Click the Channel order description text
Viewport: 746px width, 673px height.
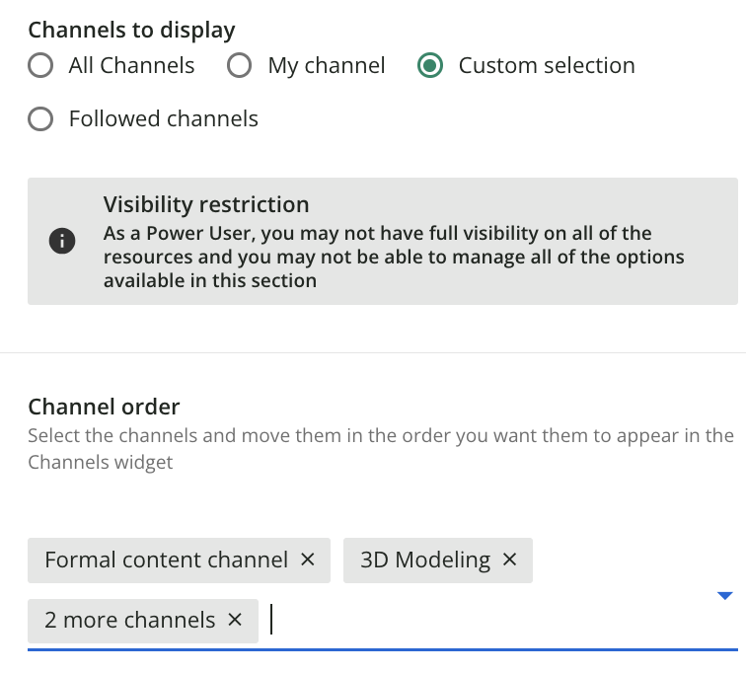point(381,449)
